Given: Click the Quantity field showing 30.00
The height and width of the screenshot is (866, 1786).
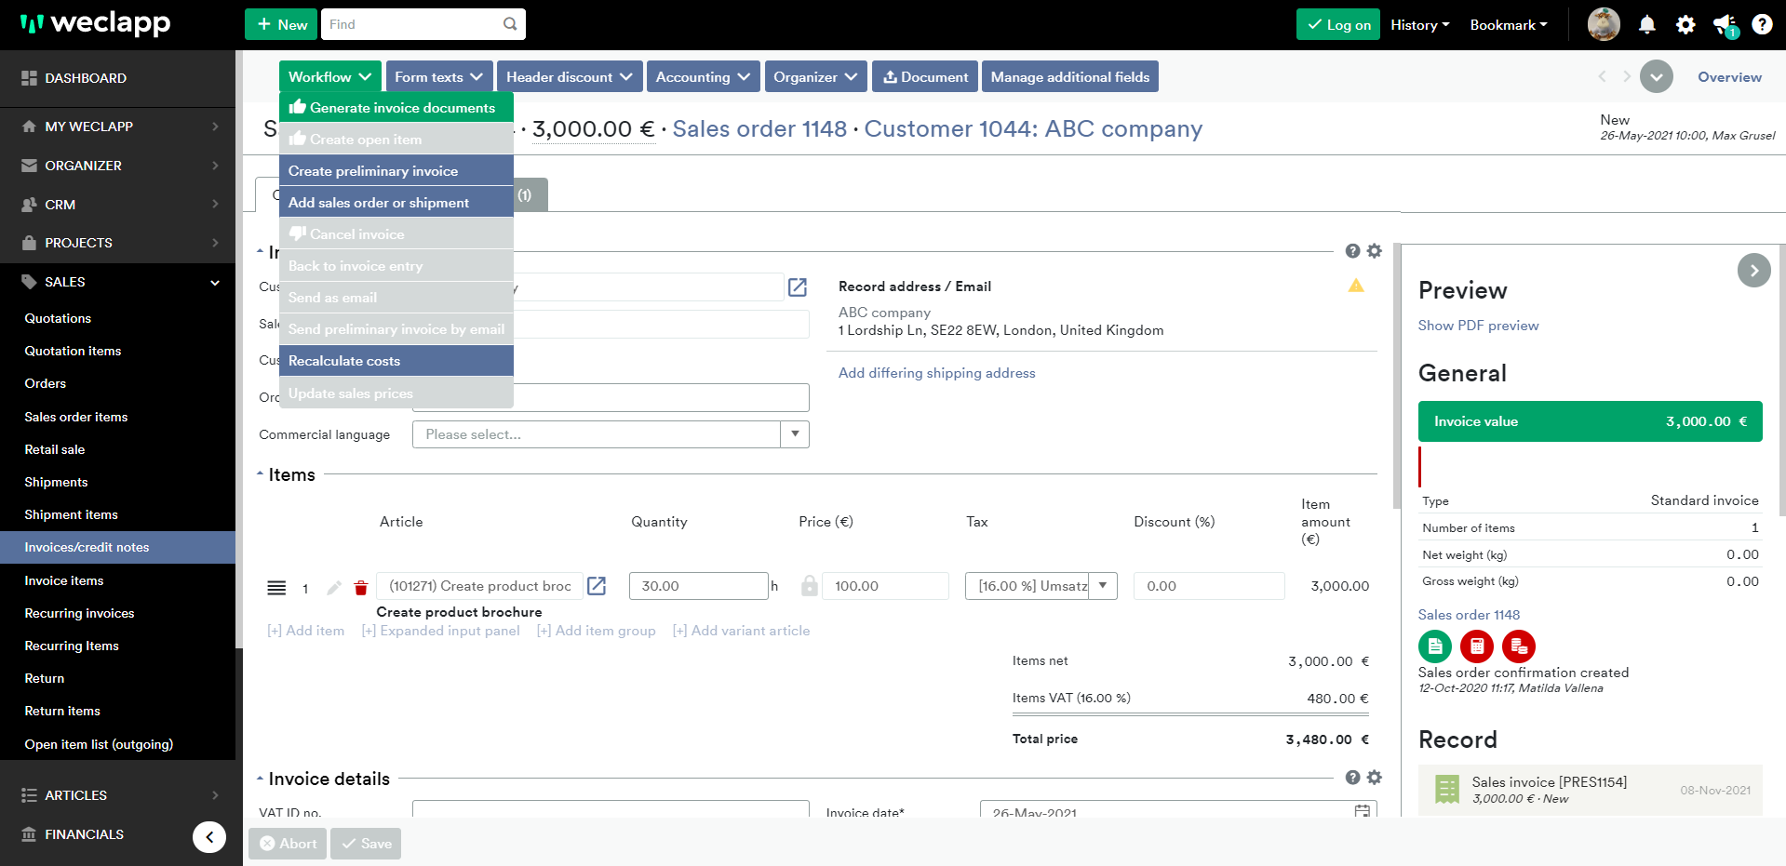Looking at the screenshot, I should point(699,586).
